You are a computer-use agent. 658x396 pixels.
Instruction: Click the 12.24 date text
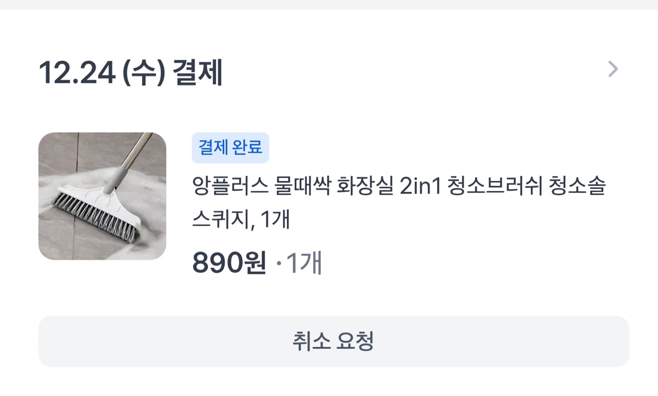click(x=76, y=73)
